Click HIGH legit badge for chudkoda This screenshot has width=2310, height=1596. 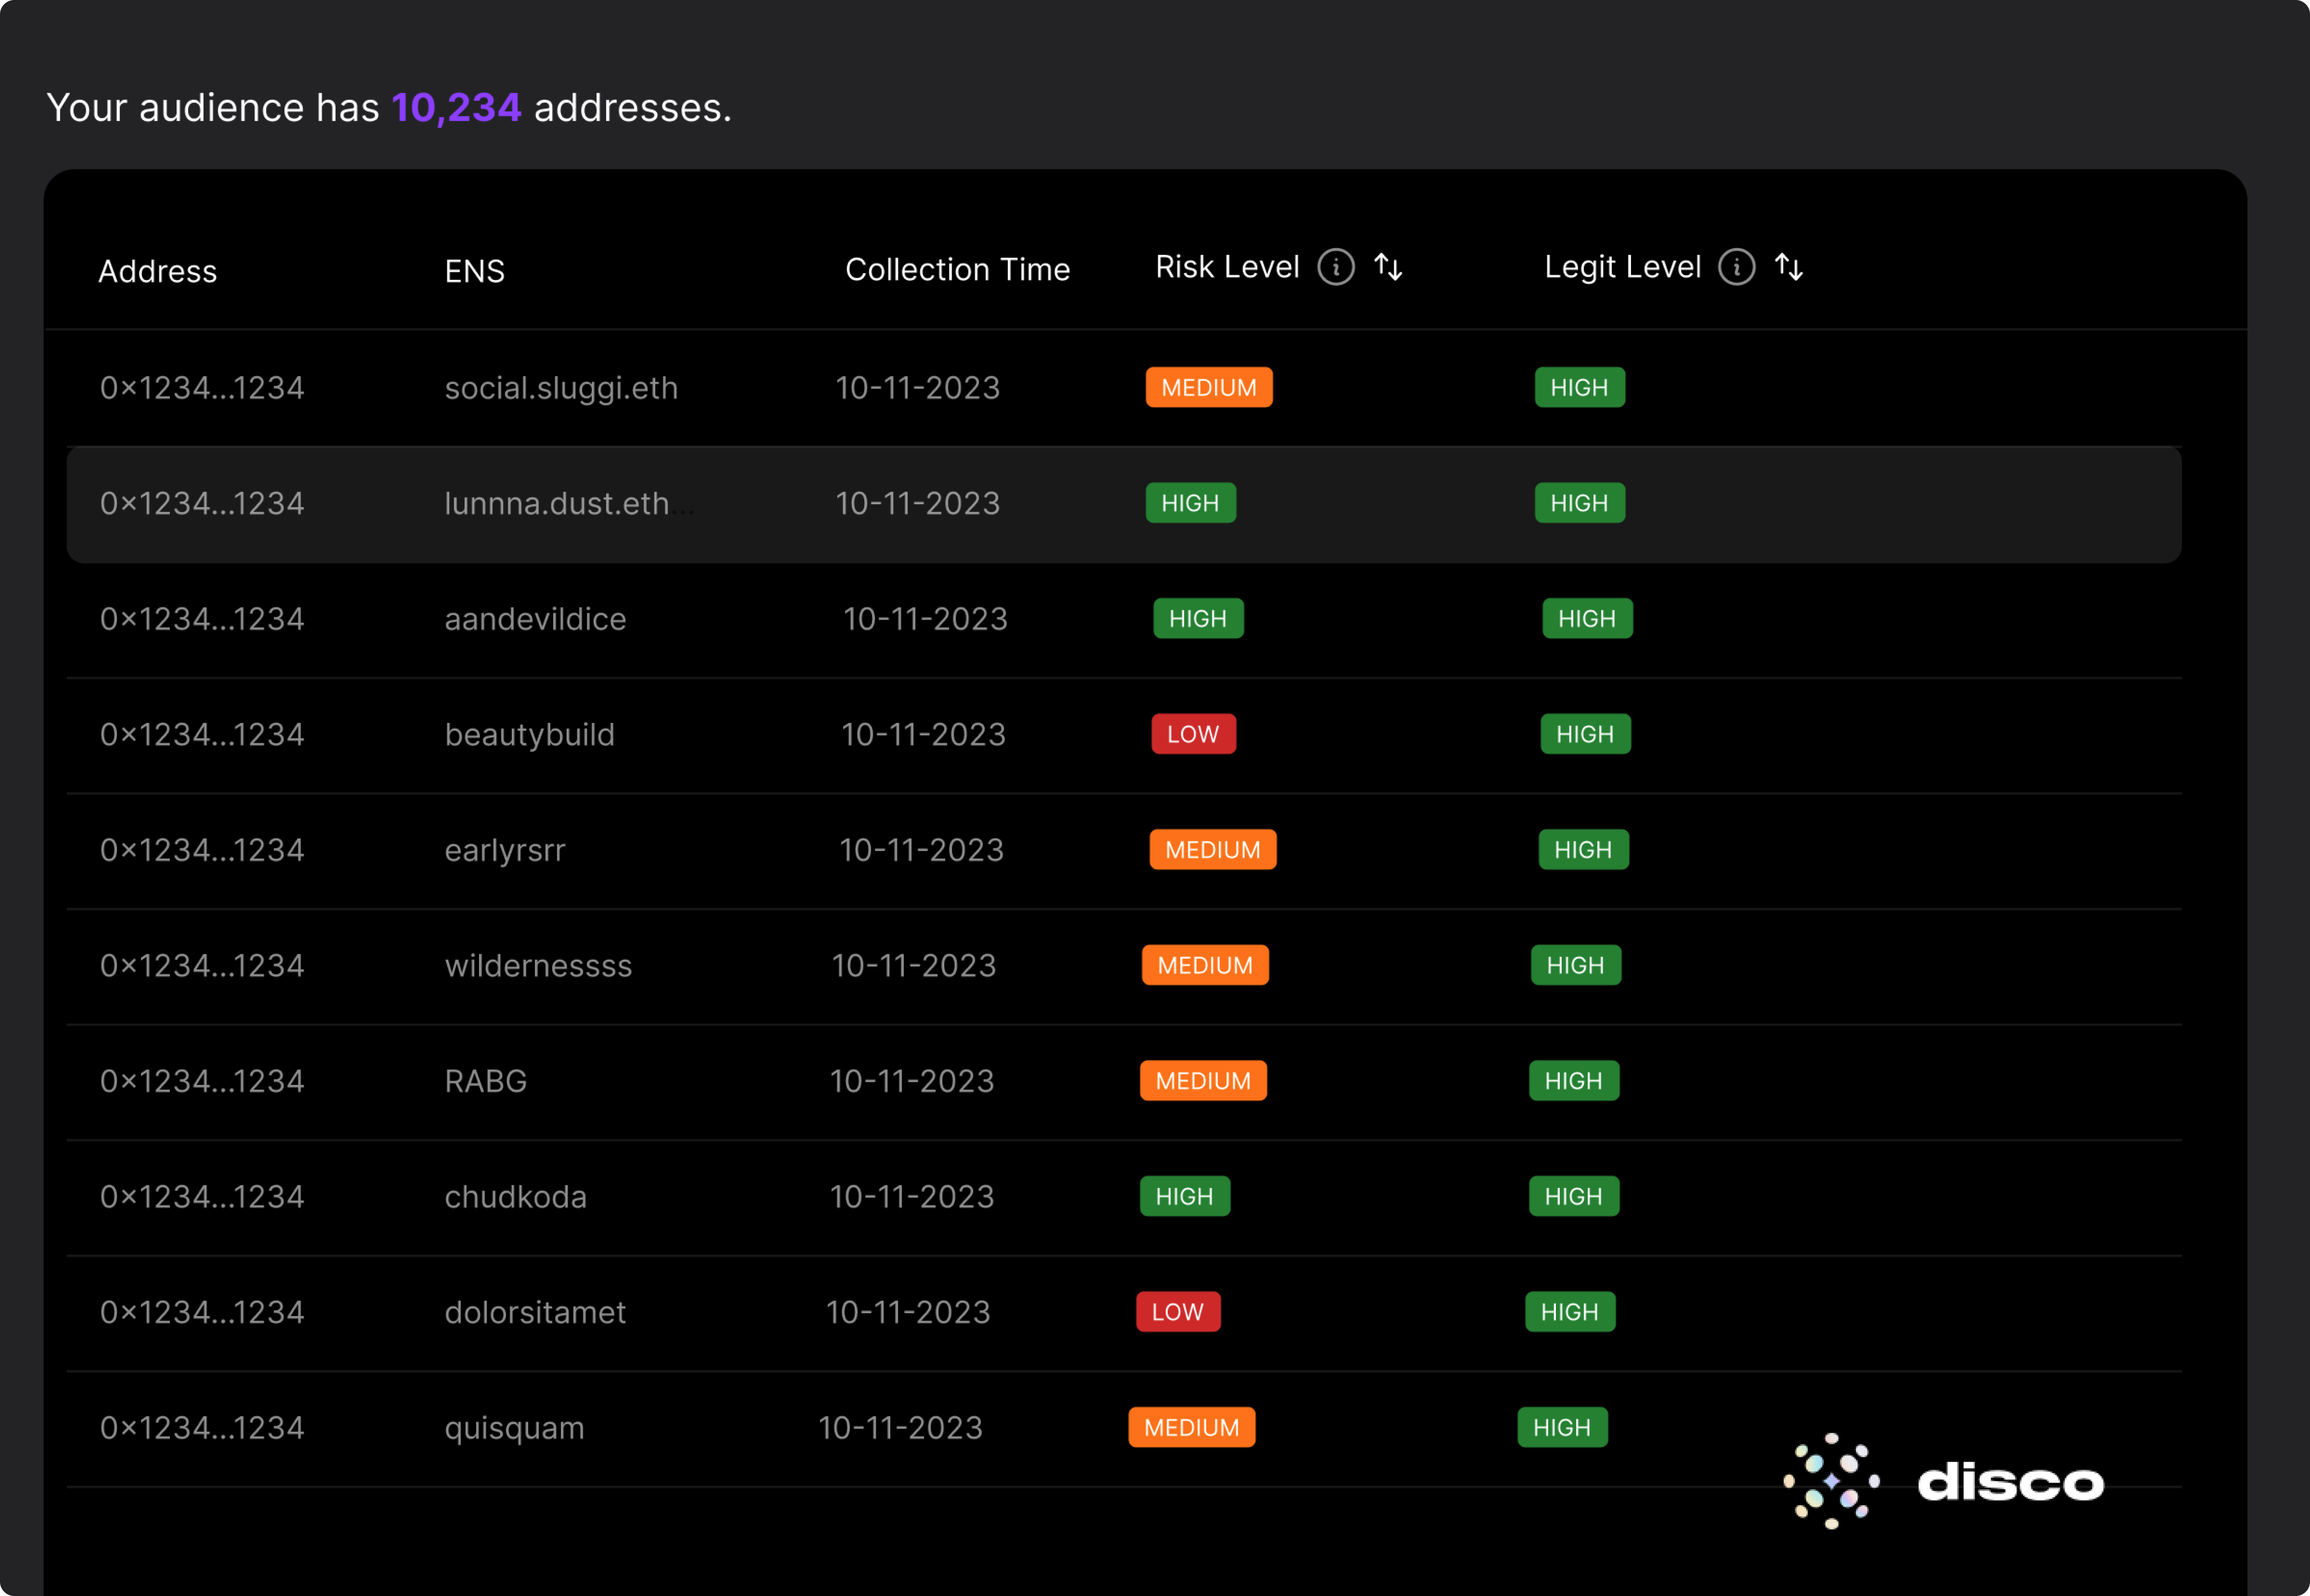click(x=1573, y=1196)
